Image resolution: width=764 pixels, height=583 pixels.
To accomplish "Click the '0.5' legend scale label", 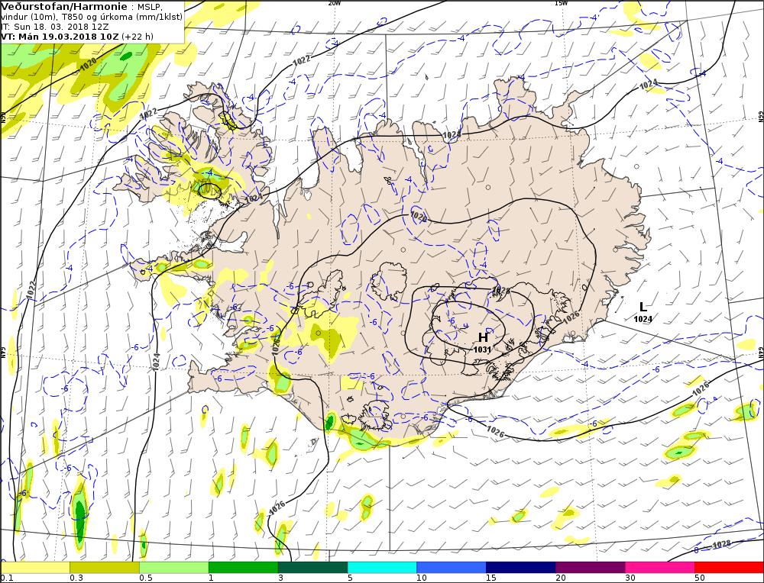I will click(x=146, y=578).
